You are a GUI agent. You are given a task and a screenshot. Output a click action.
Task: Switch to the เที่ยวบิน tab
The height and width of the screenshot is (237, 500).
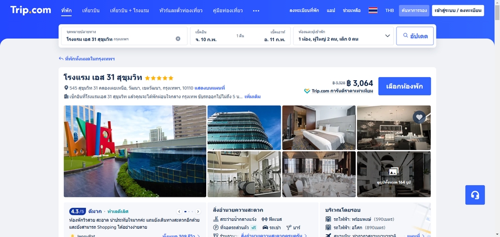(91, 10)
